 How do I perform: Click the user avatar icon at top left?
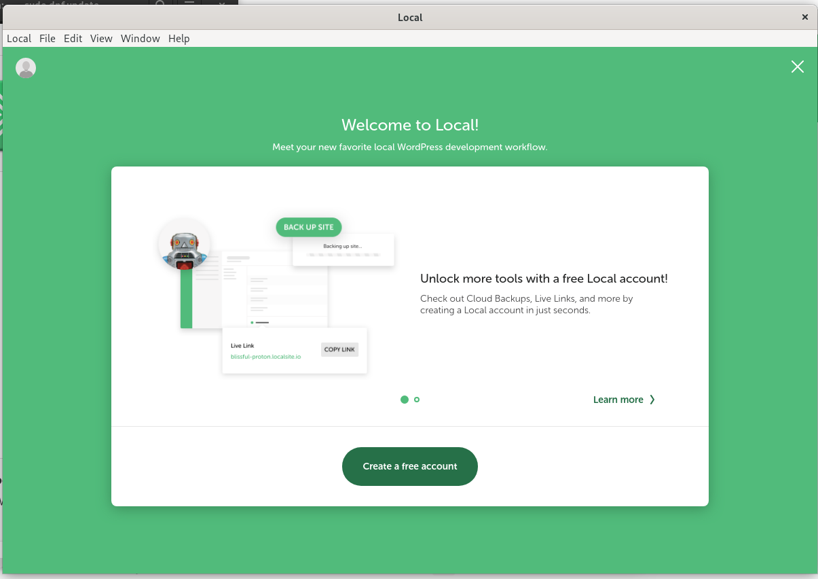26,68
